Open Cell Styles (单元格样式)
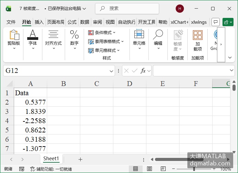The image size is (238, 173). point(104,50)
